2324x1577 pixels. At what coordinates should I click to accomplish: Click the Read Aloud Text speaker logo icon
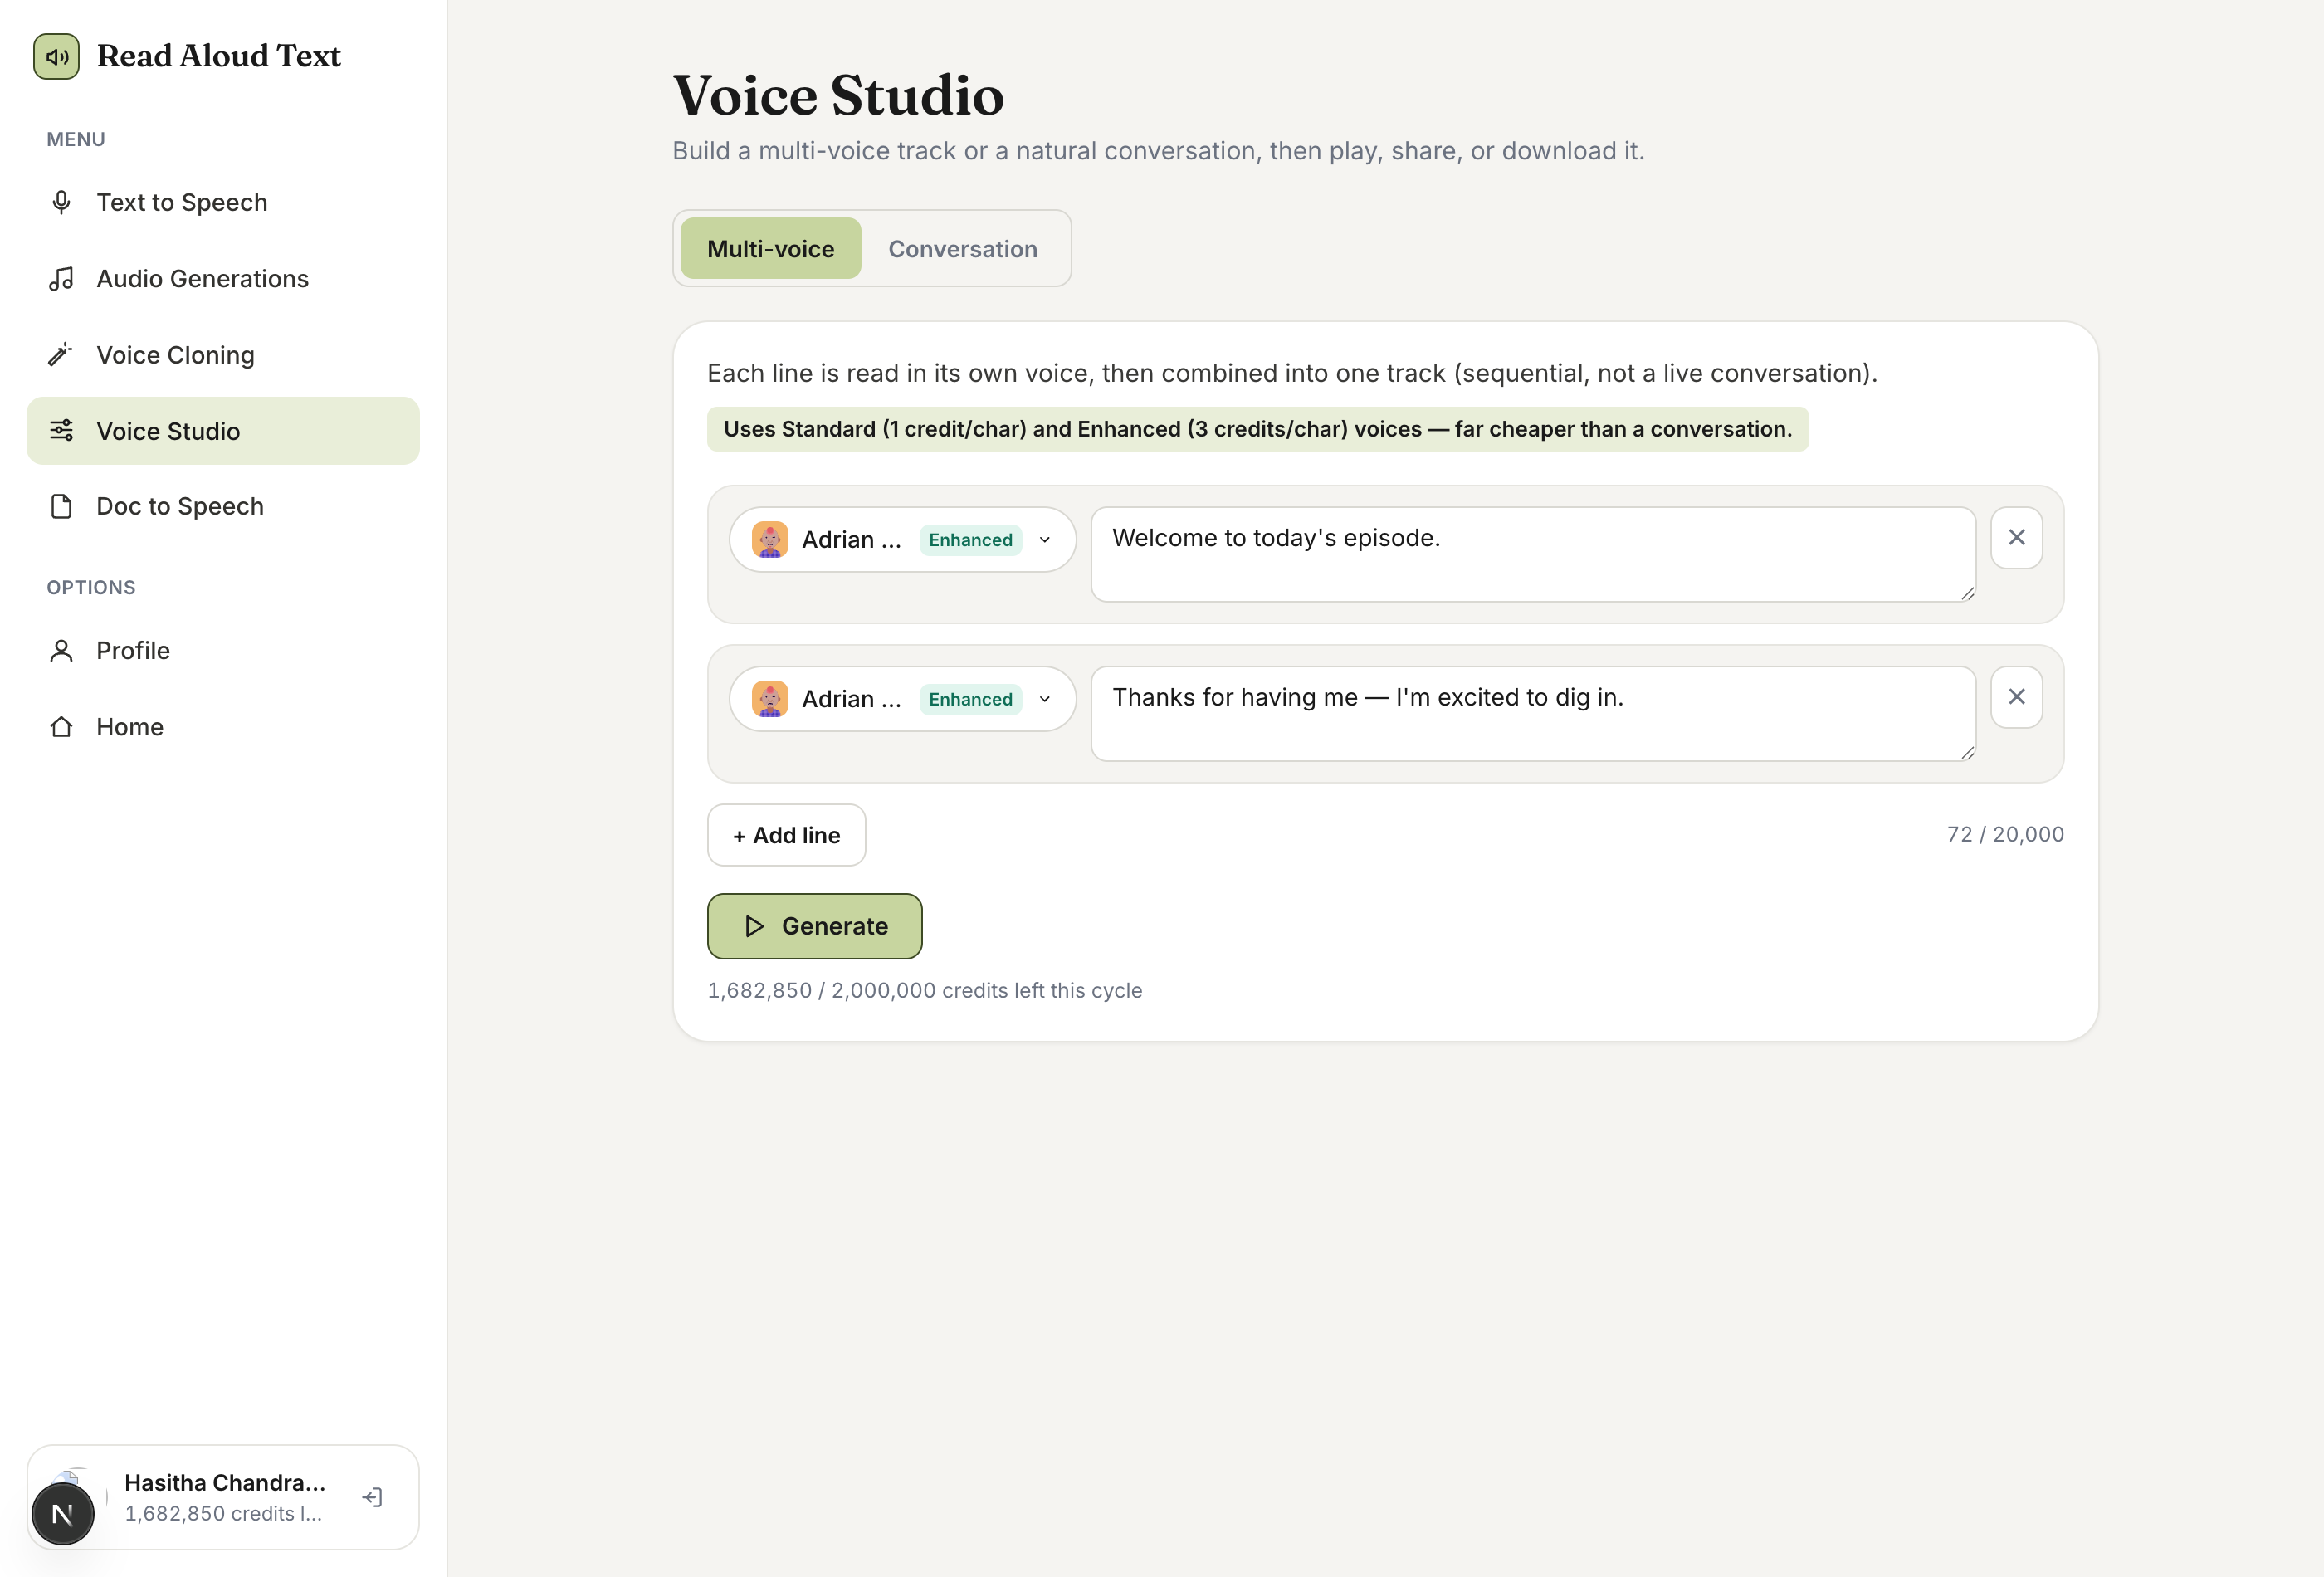coord(56,56)
